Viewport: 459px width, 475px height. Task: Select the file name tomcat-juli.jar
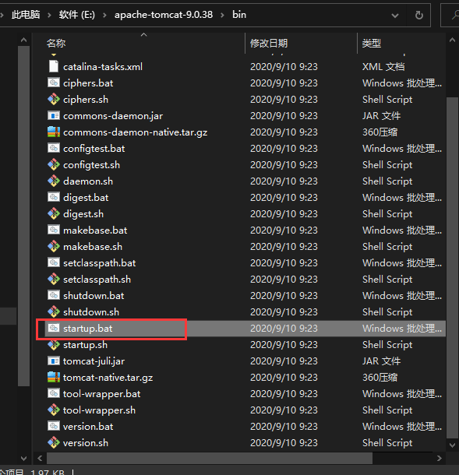[x=94, y=361]
